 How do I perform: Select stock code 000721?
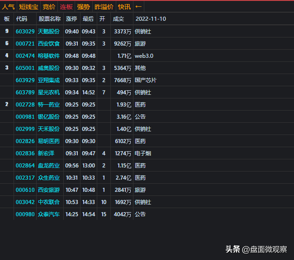(25, 44)
